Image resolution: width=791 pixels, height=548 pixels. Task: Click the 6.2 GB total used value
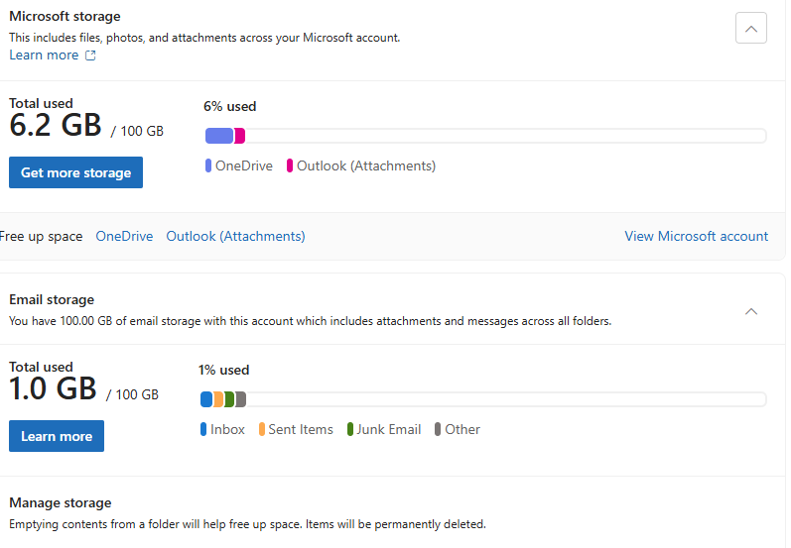point(56,125)
